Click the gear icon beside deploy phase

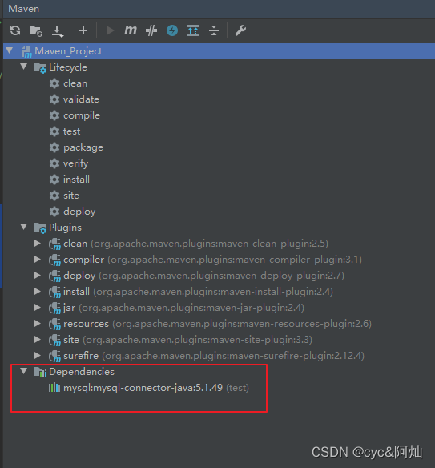tap(54, 212)
